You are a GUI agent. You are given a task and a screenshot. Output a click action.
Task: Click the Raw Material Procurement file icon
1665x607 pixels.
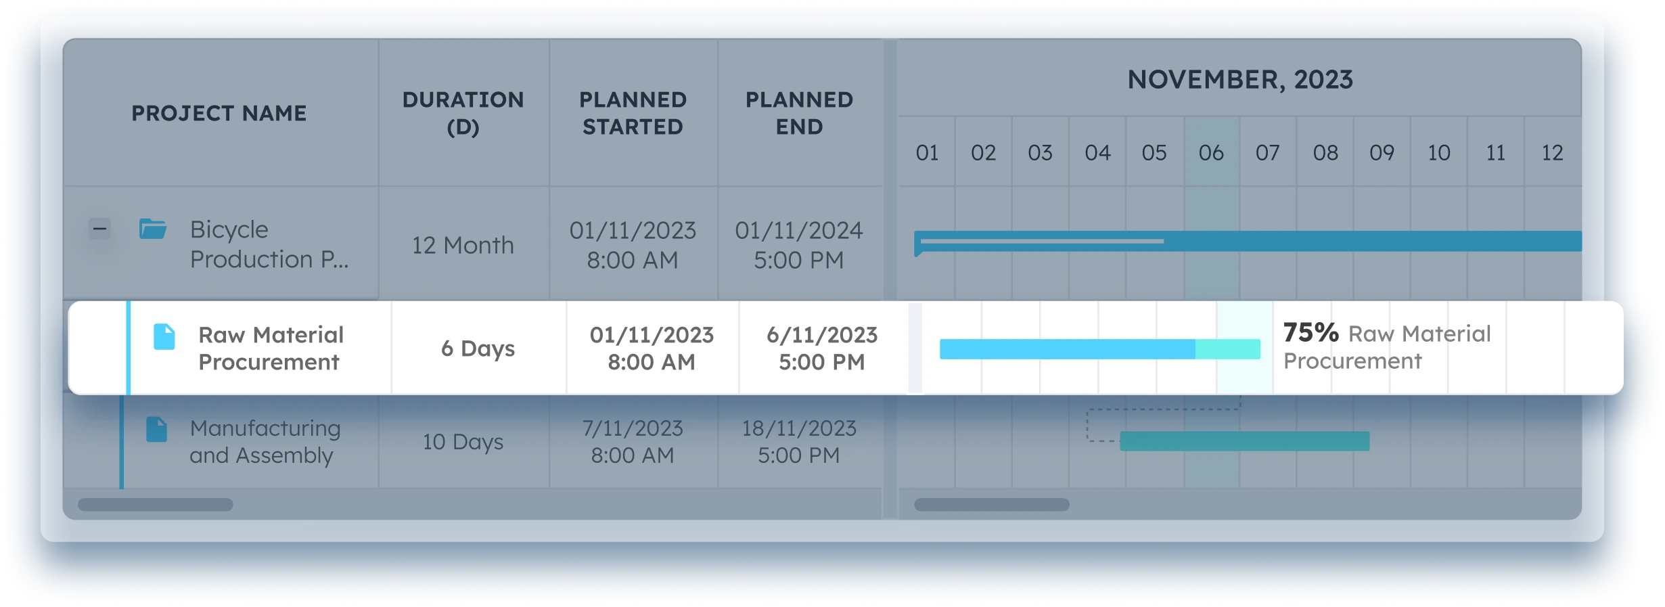(x=164, y=336)
